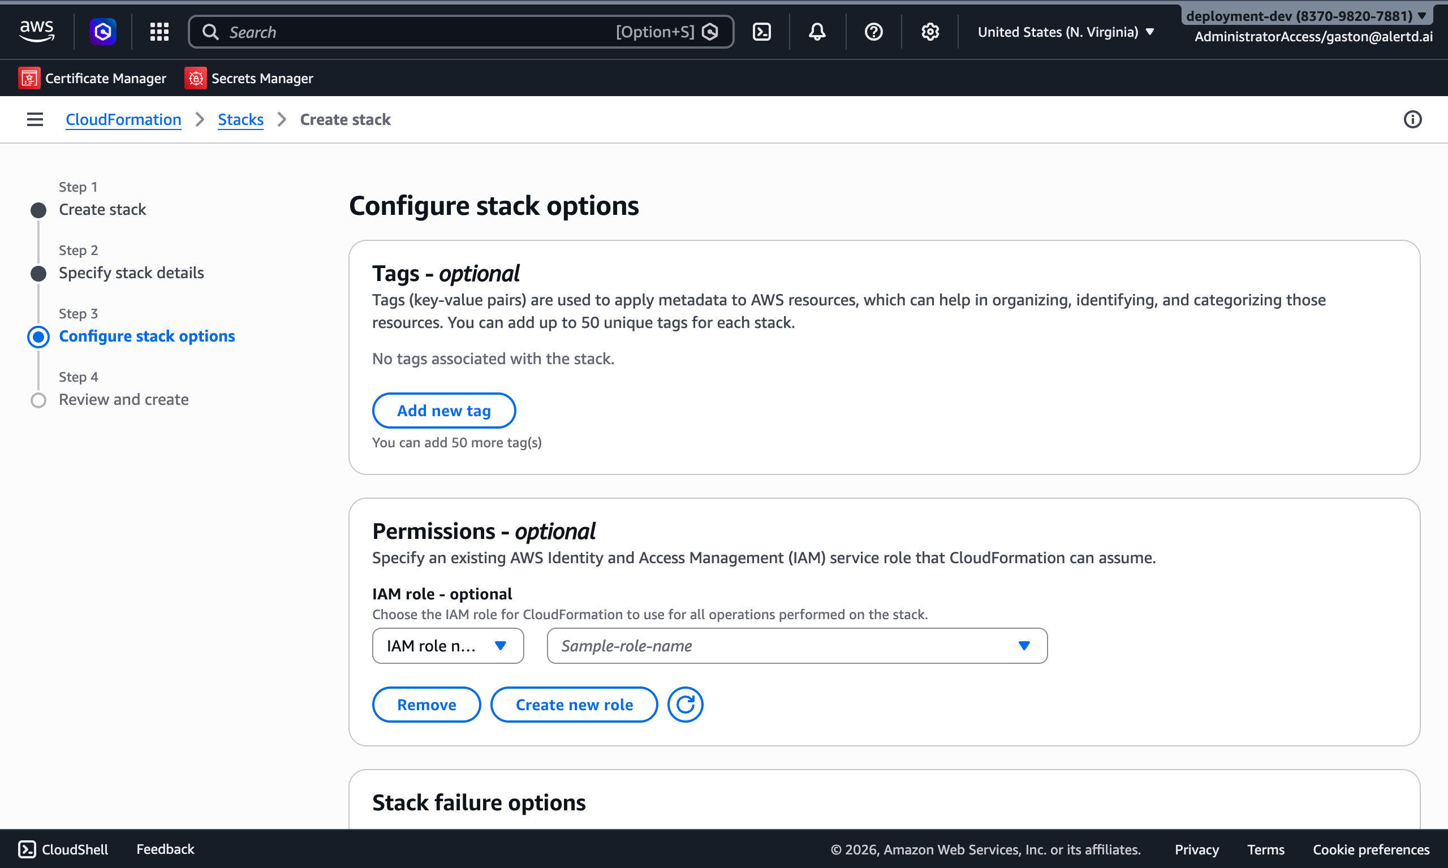Viewport: 1448px width, 868px height.
Task: Select Step 4 Review and create
Action: point(123,399)
